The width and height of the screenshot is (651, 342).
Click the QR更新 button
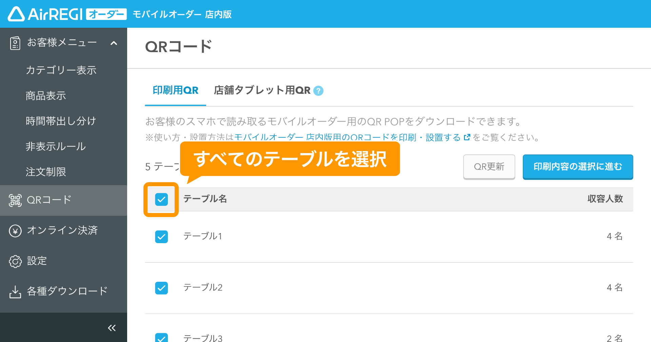pos(489,167)
